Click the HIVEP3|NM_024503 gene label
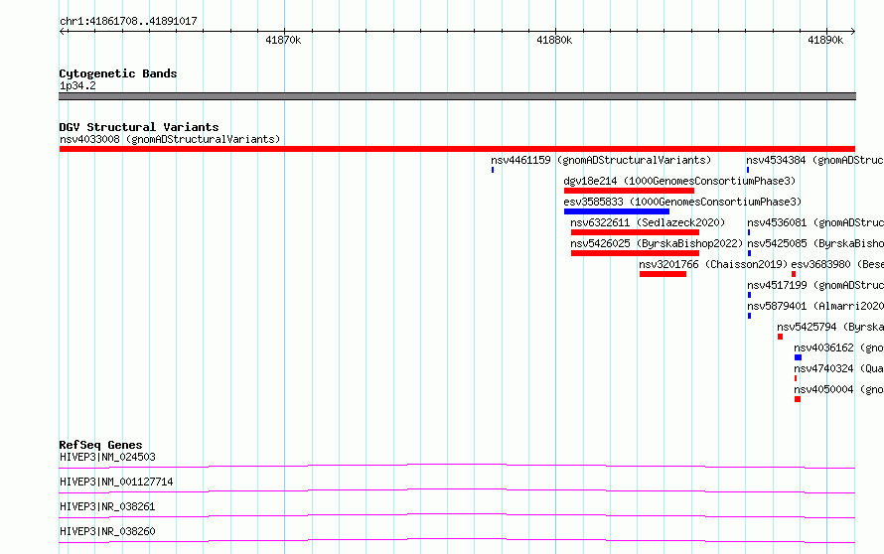Image resolution: width=884 pixels, height=554 pixels. [107, 457]
